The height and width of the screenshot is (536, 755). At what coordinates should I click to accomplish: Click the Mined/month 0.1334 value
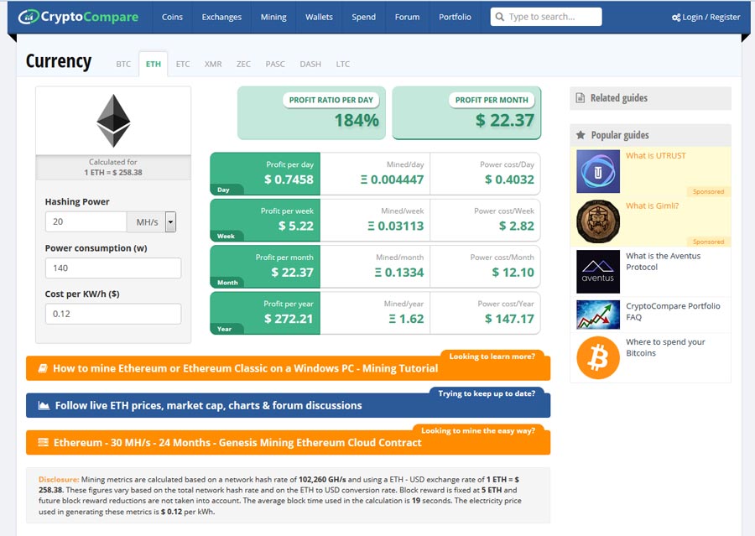click(399, 273)
